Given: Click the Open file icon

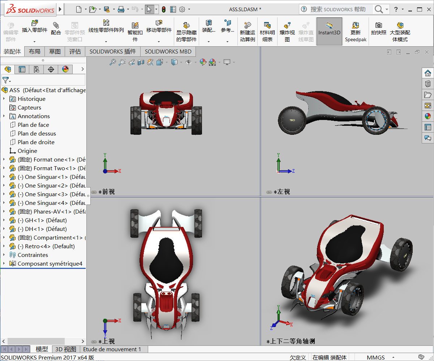Looking at the screenshot, I should 93,9.
